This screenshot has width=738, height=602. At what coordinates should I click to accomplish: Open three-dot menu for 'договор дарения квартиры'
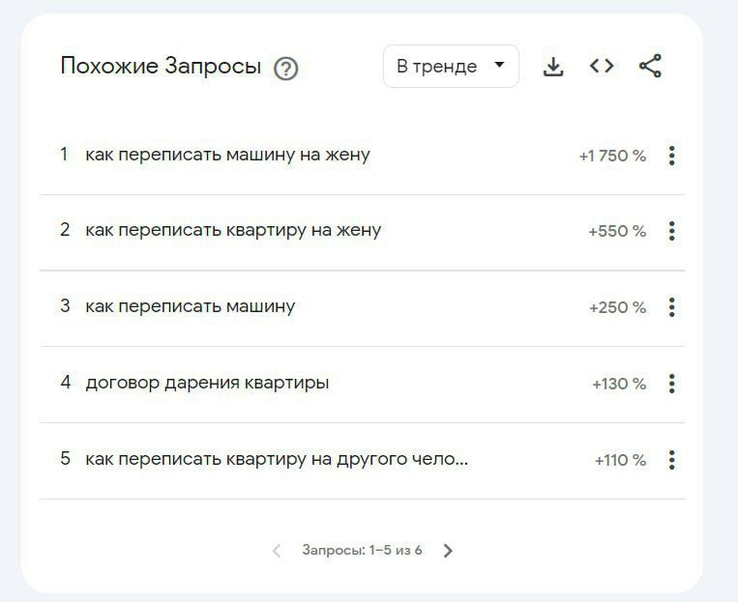pos(671,384)
